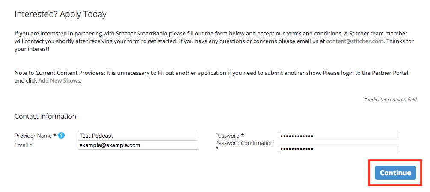
Task: Focus the Provider Name field containing Test Podcast
Action: 138,136
